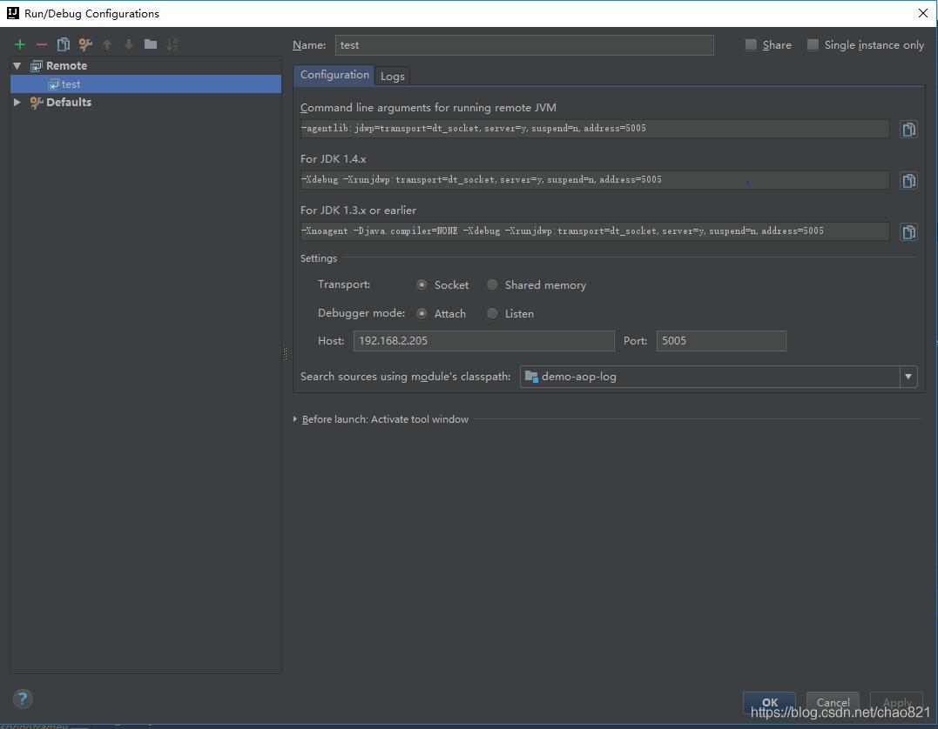Choose Listen debugger mode
The image size is (938, 729).
point(493,314)
